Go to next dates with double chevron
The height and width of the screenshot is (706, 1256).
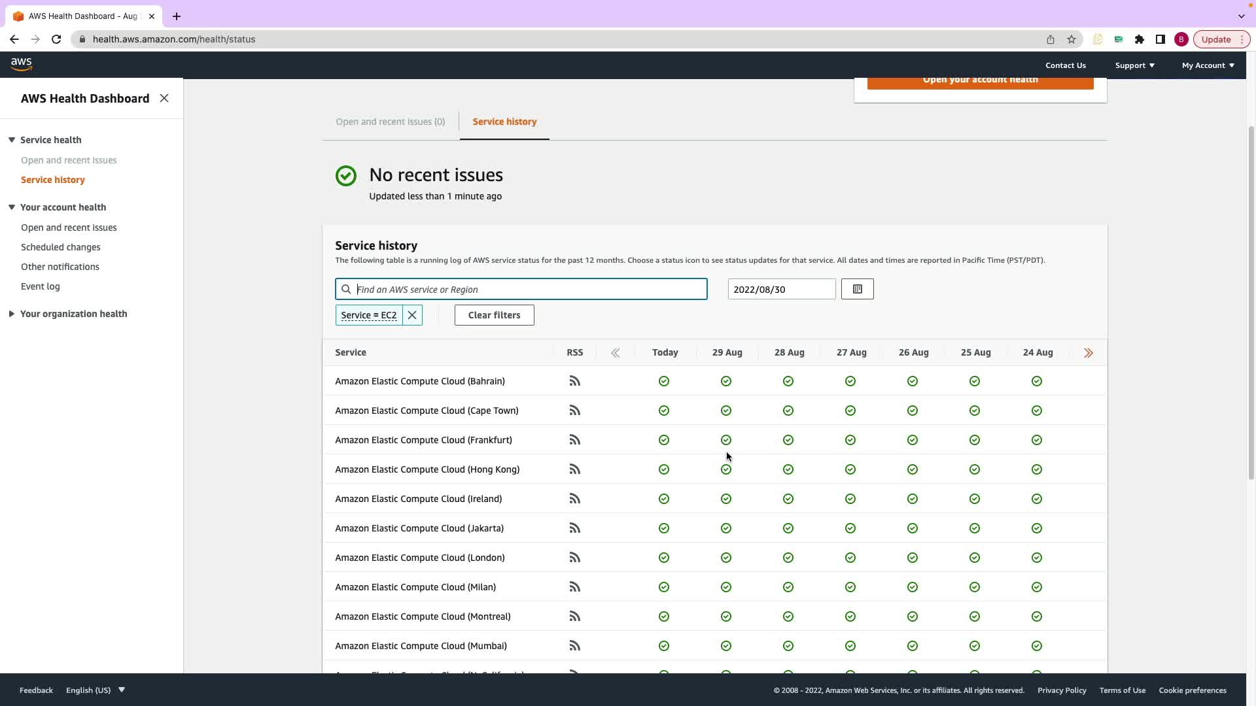1088,353
